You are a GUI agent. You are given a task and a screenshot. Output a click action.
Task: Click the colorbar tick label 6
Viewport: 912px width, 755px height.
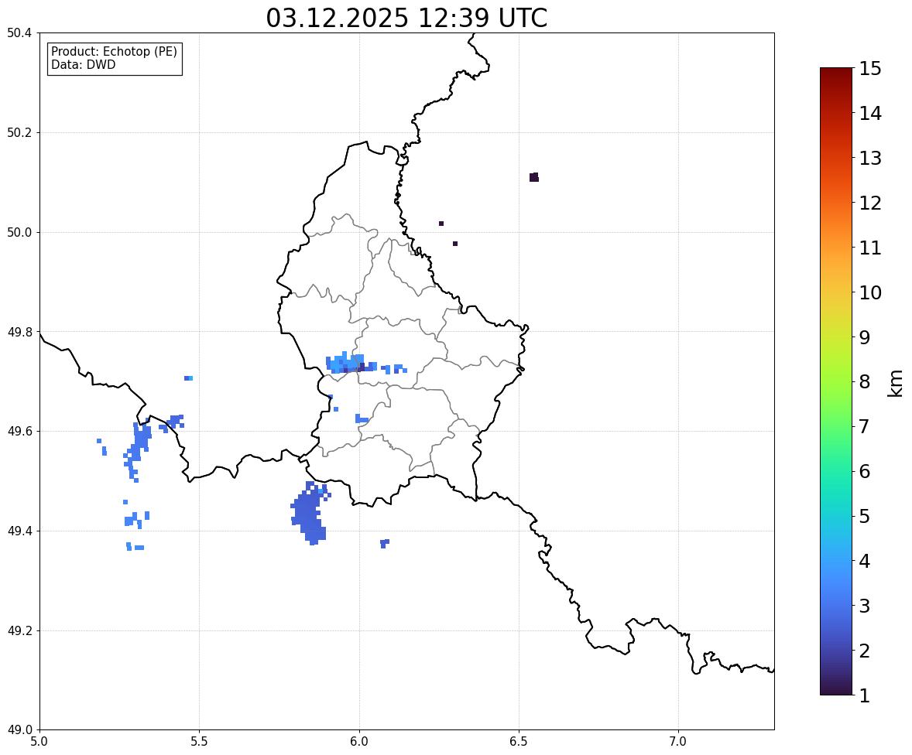(865, 471)
